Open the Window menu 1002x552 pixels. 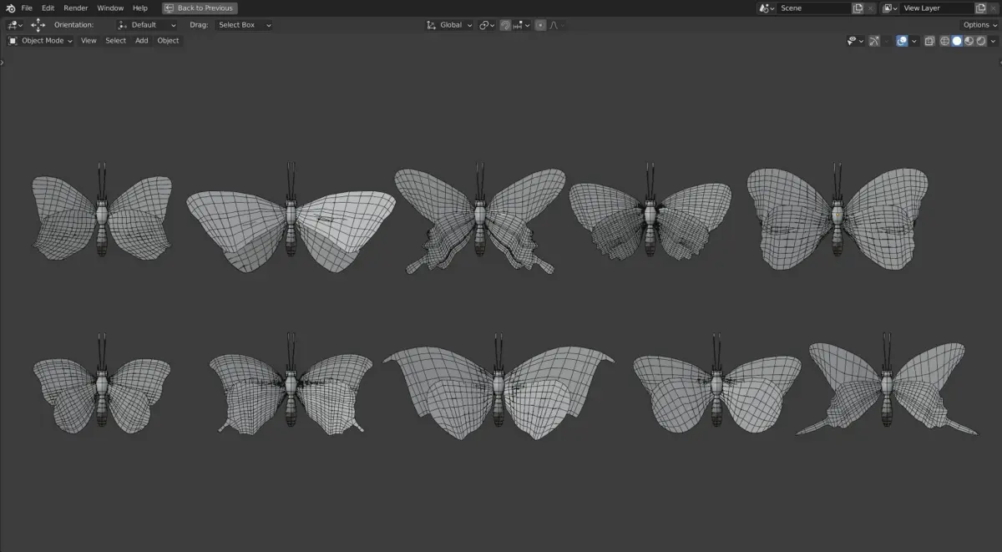(x=110, y=8)
